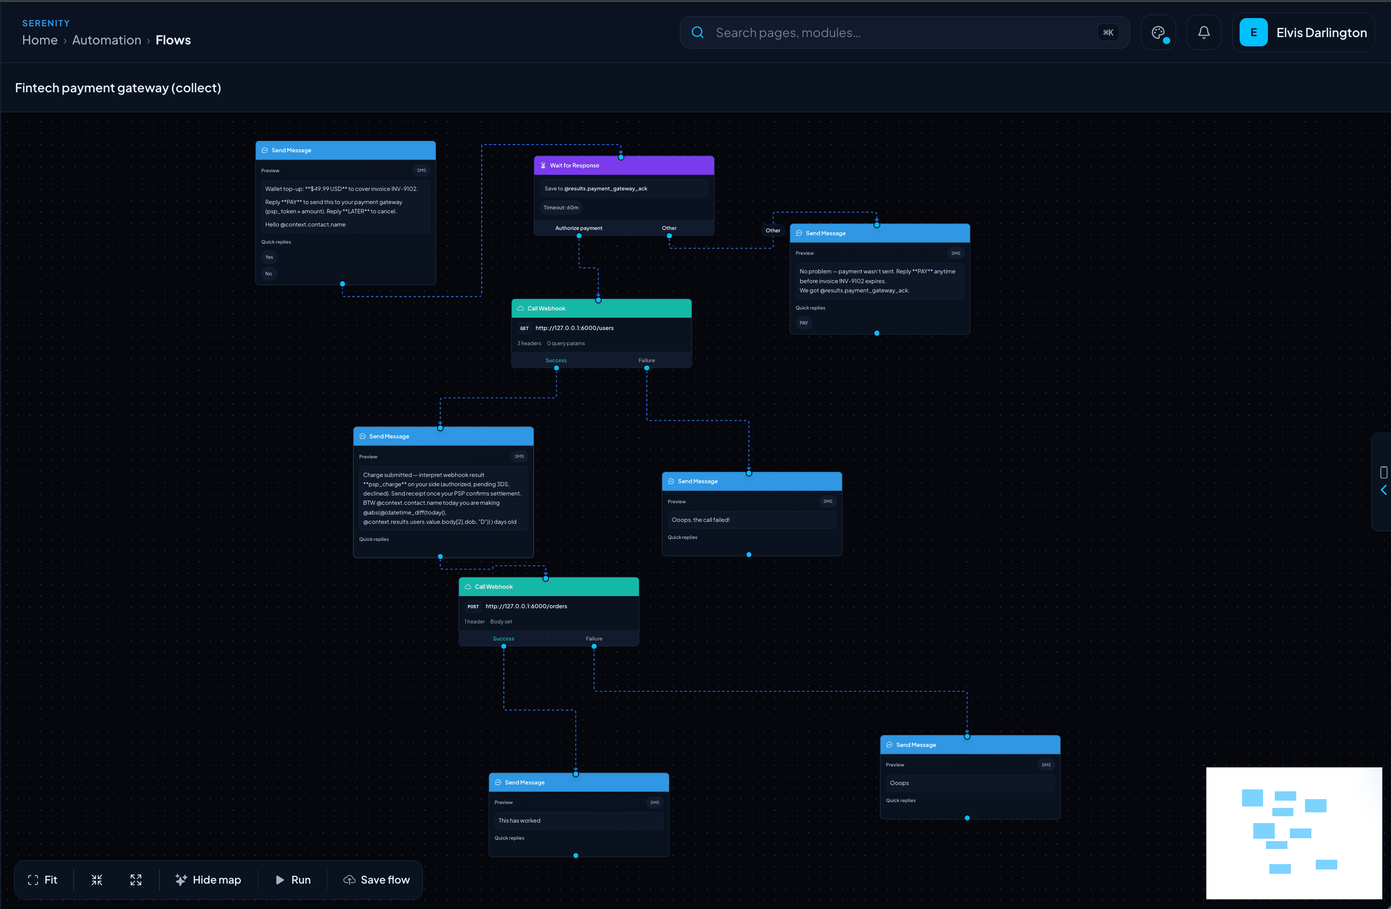Click message icon on This has worked node

pos(498,782)
